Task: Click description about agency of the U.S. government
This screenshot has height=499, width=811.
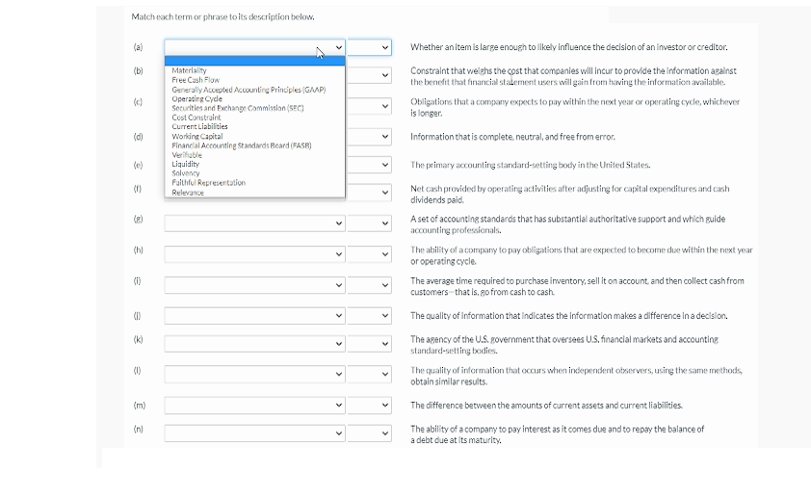Action: [x=564, y=345]
